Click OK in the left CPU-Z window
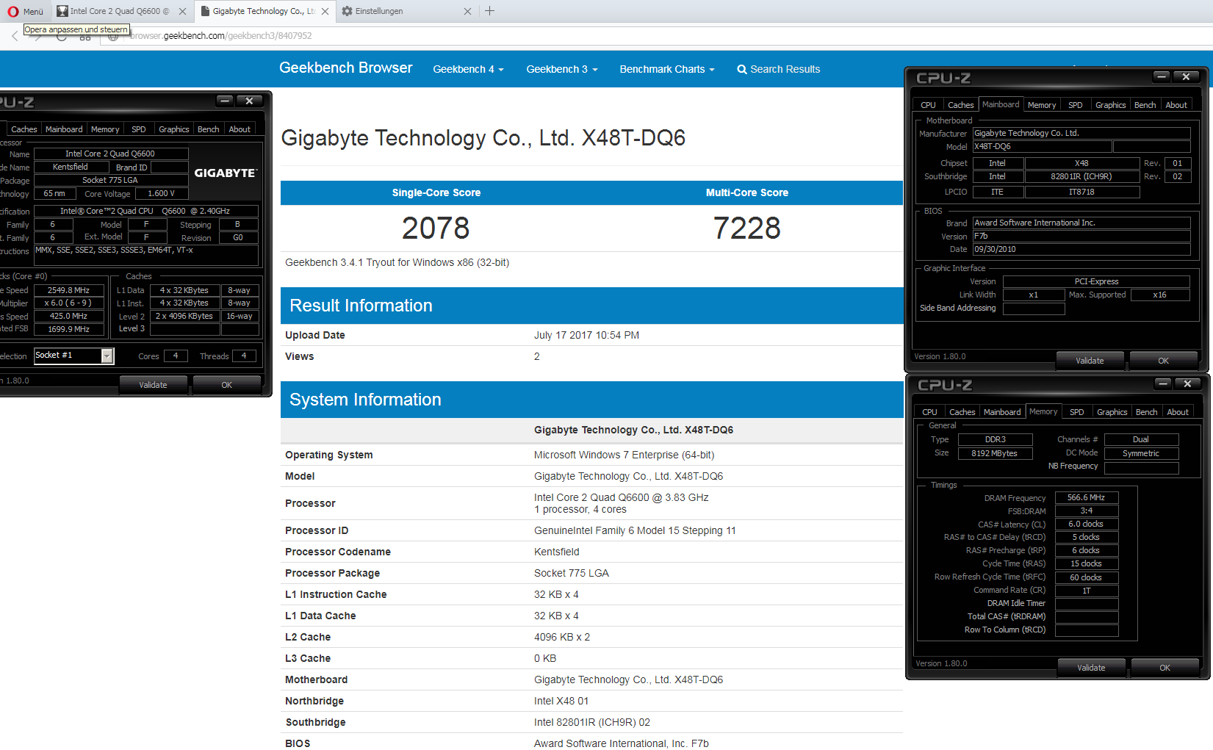This screenshot has width=1213, height=750. (226, 385)
